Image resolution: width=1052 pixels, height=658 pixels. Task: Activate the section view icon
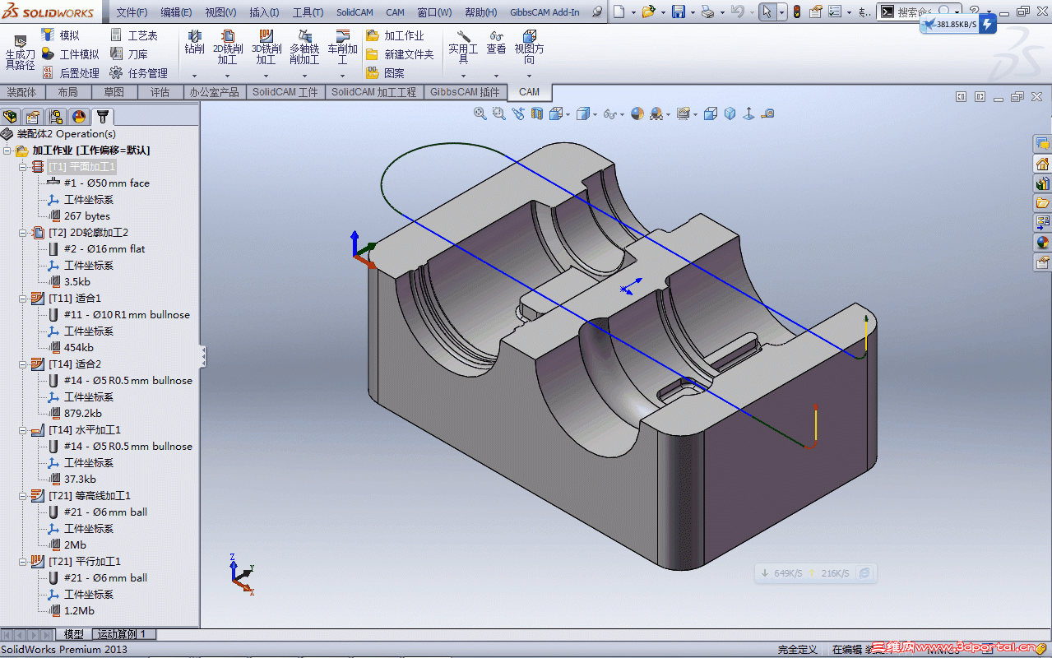(538, 114)
